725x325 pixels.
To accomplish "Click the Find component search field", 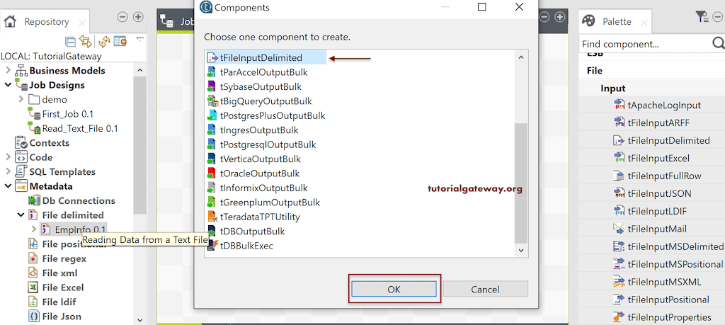I will click(645, 45).
